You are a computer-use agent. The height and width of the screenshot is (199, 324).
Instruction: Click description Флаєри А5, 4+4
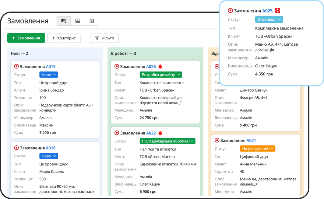pyautogui.click(x=254, y=98)
